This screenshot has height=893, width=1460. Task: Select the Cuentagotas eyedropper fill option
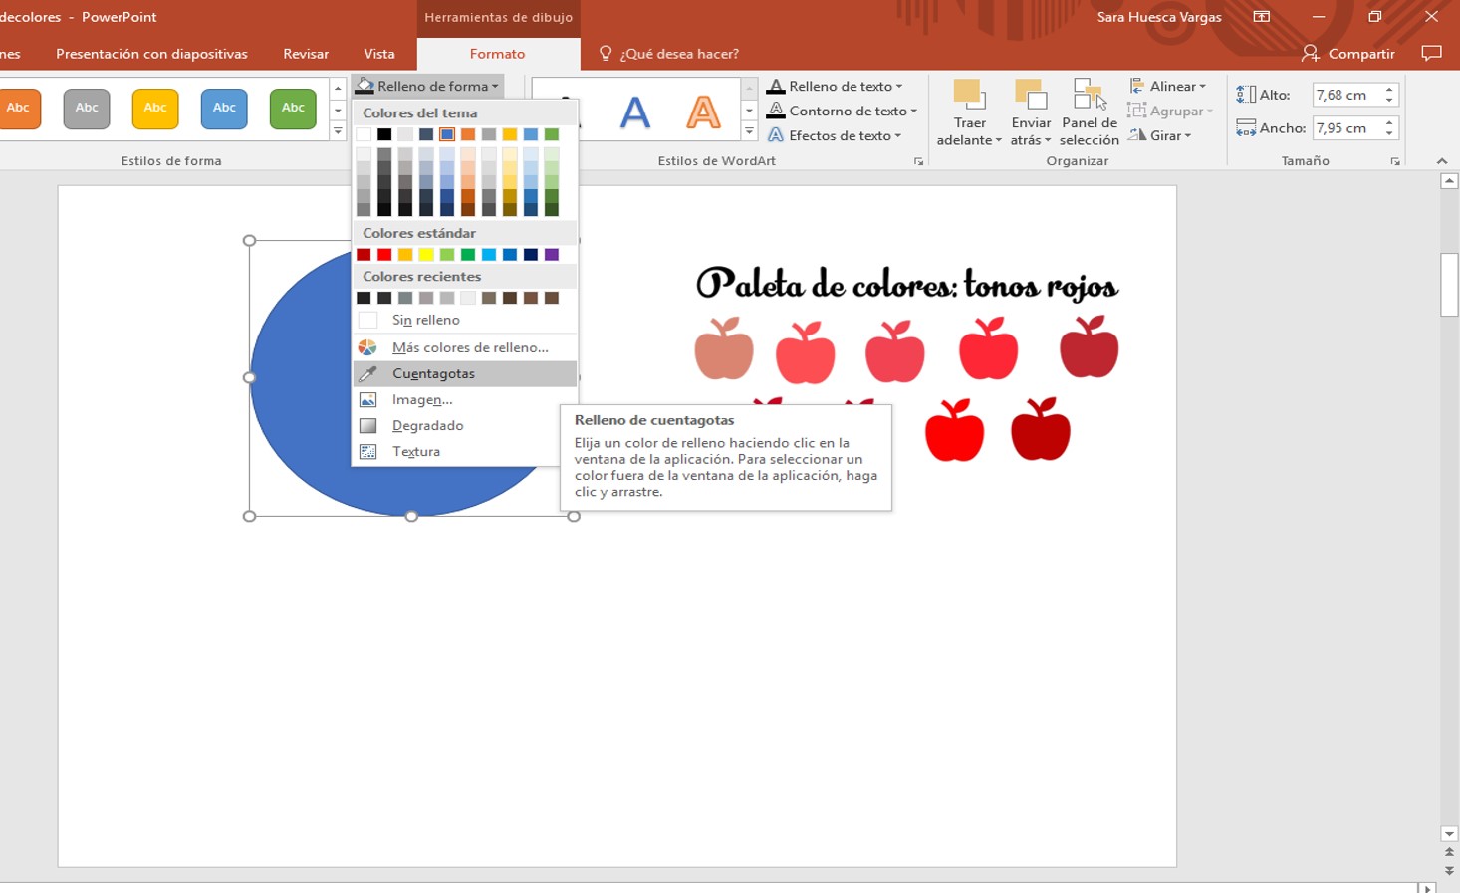pyautogui.click(x=432, y=373)
